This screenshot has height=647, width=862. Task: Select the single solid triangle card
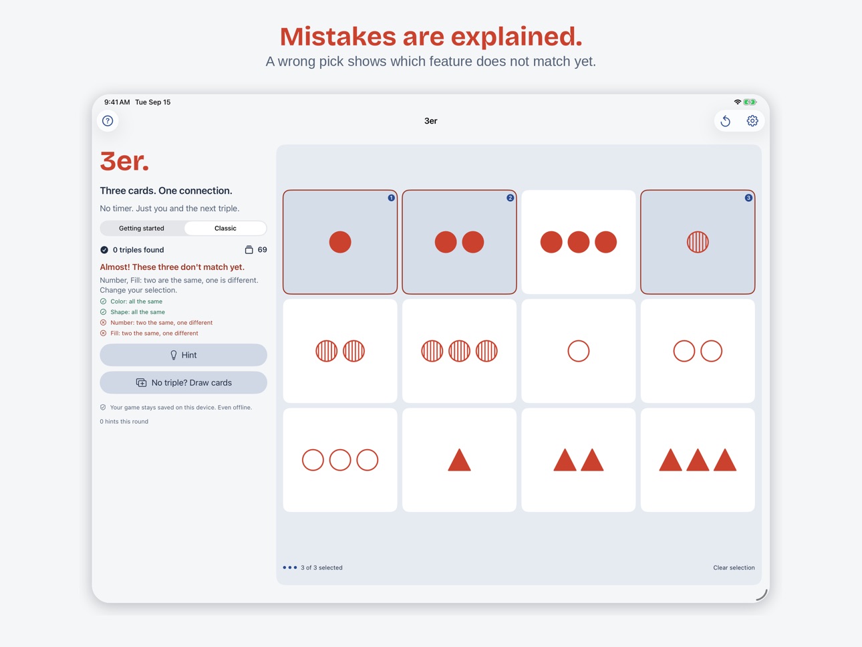click(459, 460)
